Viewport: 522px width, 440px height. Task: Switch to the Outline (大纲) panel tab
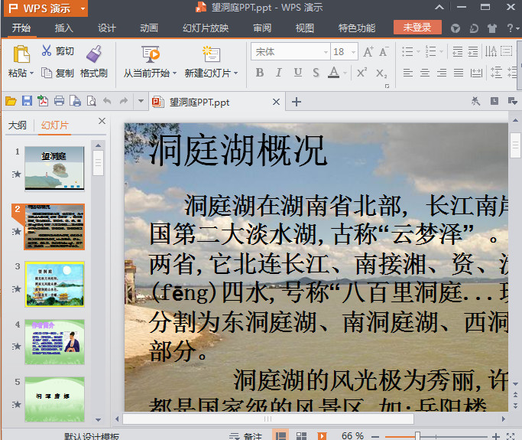18,125
